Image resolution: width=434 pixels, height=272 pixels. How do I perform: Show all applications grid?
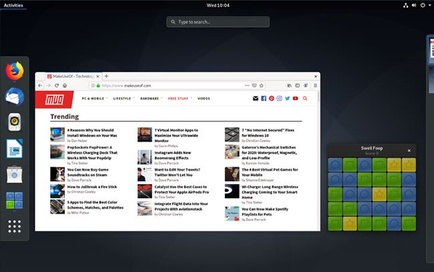click(15, 227)
